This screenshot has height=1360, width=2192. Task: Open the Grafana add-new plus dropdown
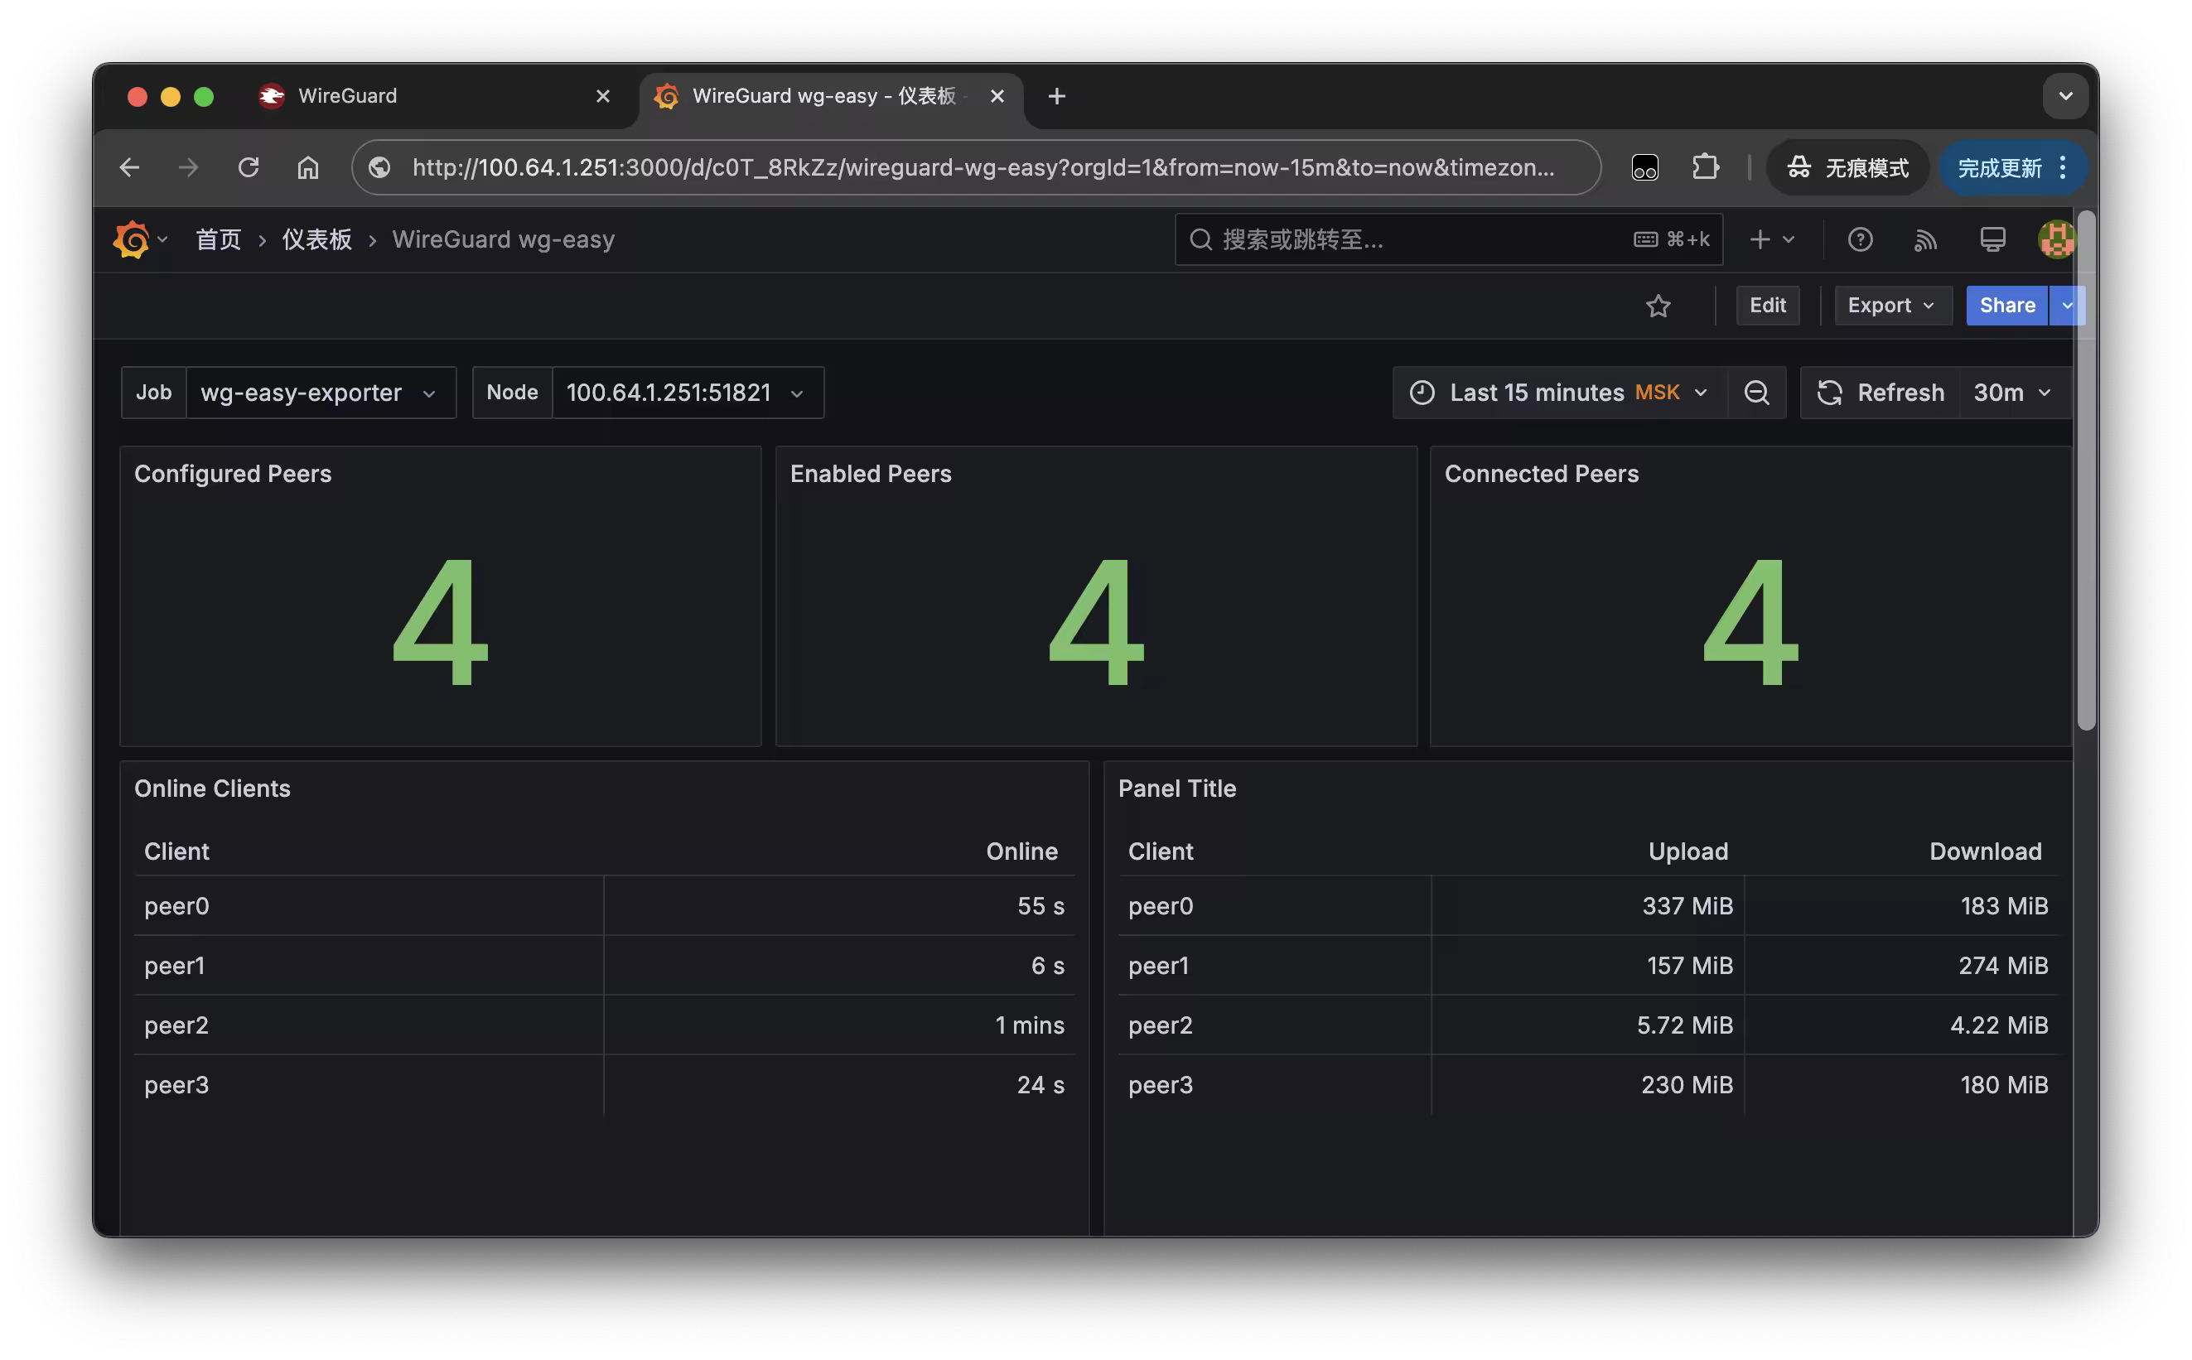tap(1772, 239)
